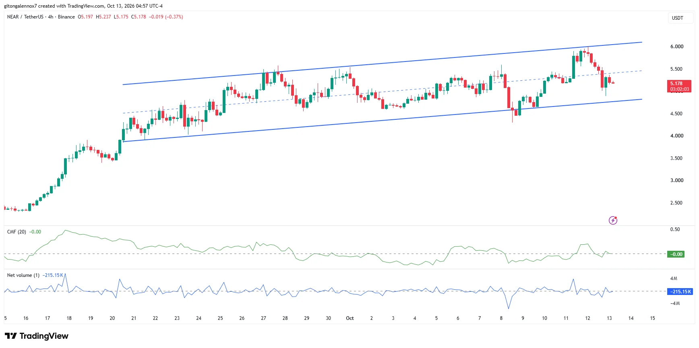Click the 3.000 price axis label

677,180
